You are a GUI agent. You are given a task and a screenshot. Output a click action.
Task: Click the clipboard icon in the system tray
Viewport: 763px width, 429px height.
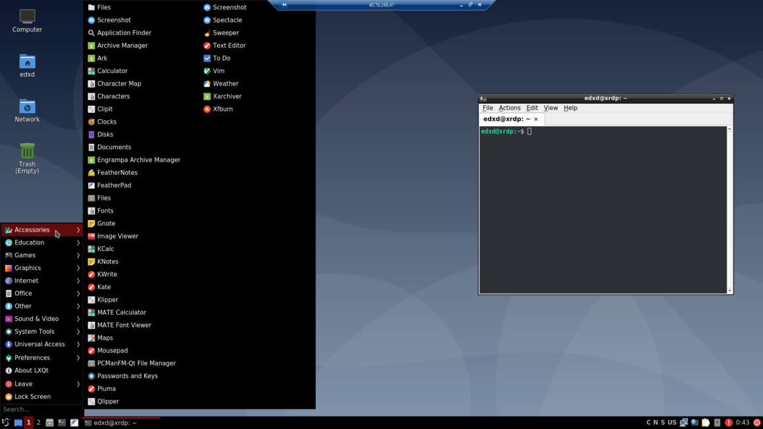705,422
